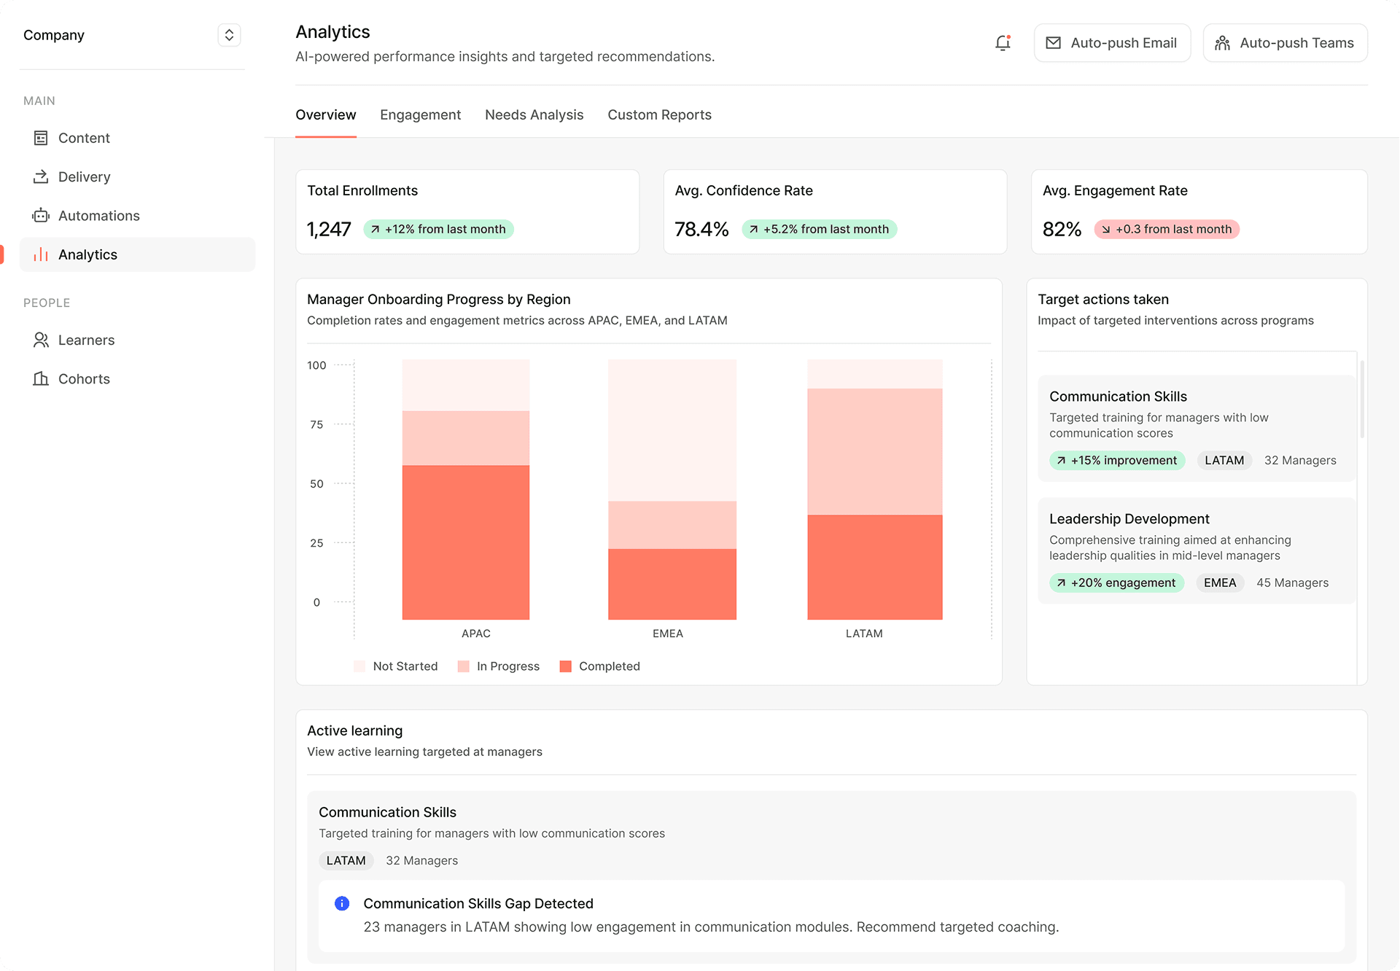Toggle the Completed legend swatch
Viewport: 1400px width, 971px height.
coord(565,666)
